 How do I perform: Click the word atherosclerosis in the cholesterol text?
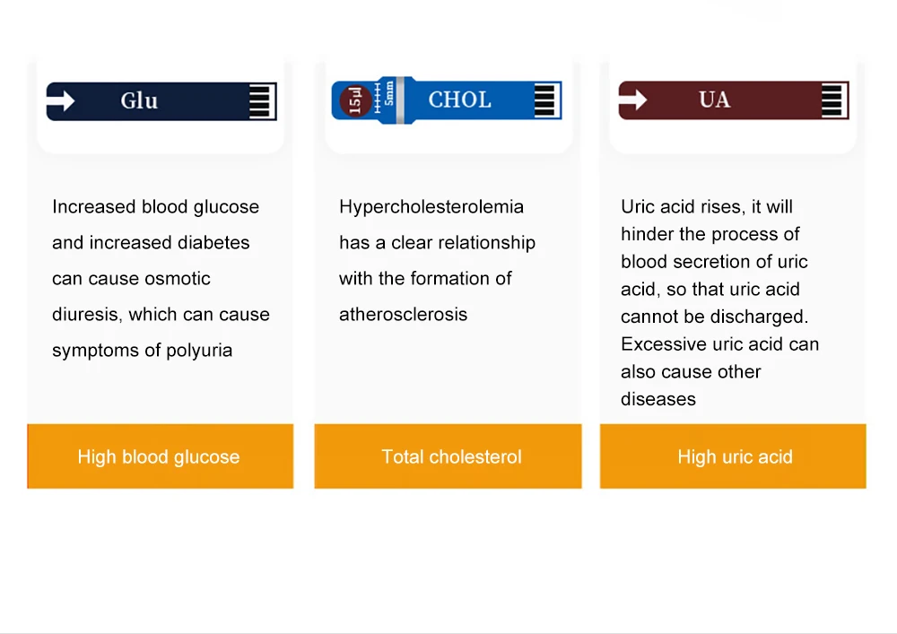(403, 314)
